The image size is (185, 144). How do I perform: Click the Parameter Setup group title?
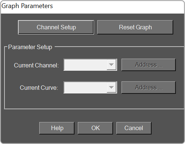pos(30,47)
